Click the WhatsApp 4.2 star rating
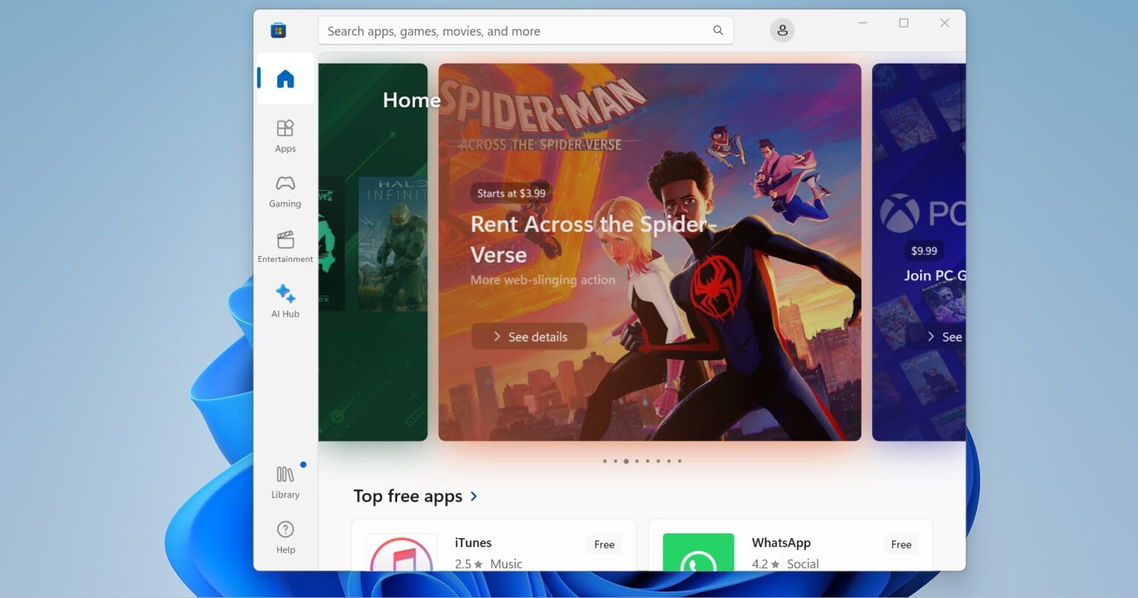1138x598 pixels. pyautogui.click(x=765, y=564)
